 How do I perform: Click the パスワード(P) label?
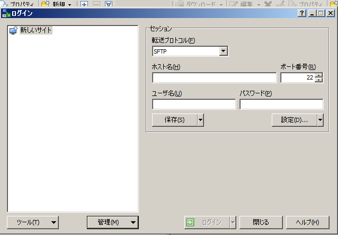256,93
